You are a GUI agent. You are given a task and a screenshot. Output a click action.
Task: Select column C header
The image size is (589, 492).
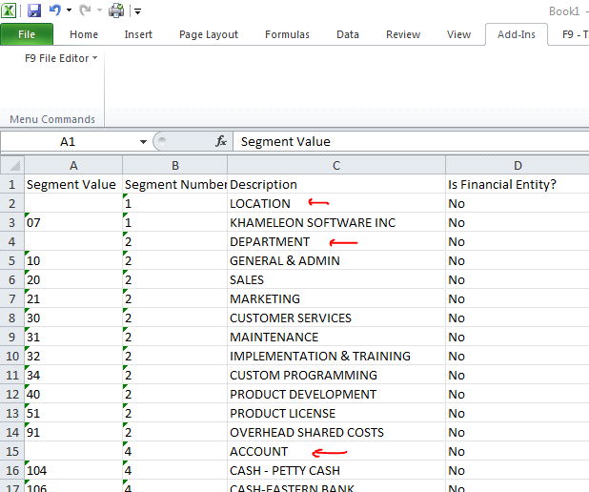336,165
